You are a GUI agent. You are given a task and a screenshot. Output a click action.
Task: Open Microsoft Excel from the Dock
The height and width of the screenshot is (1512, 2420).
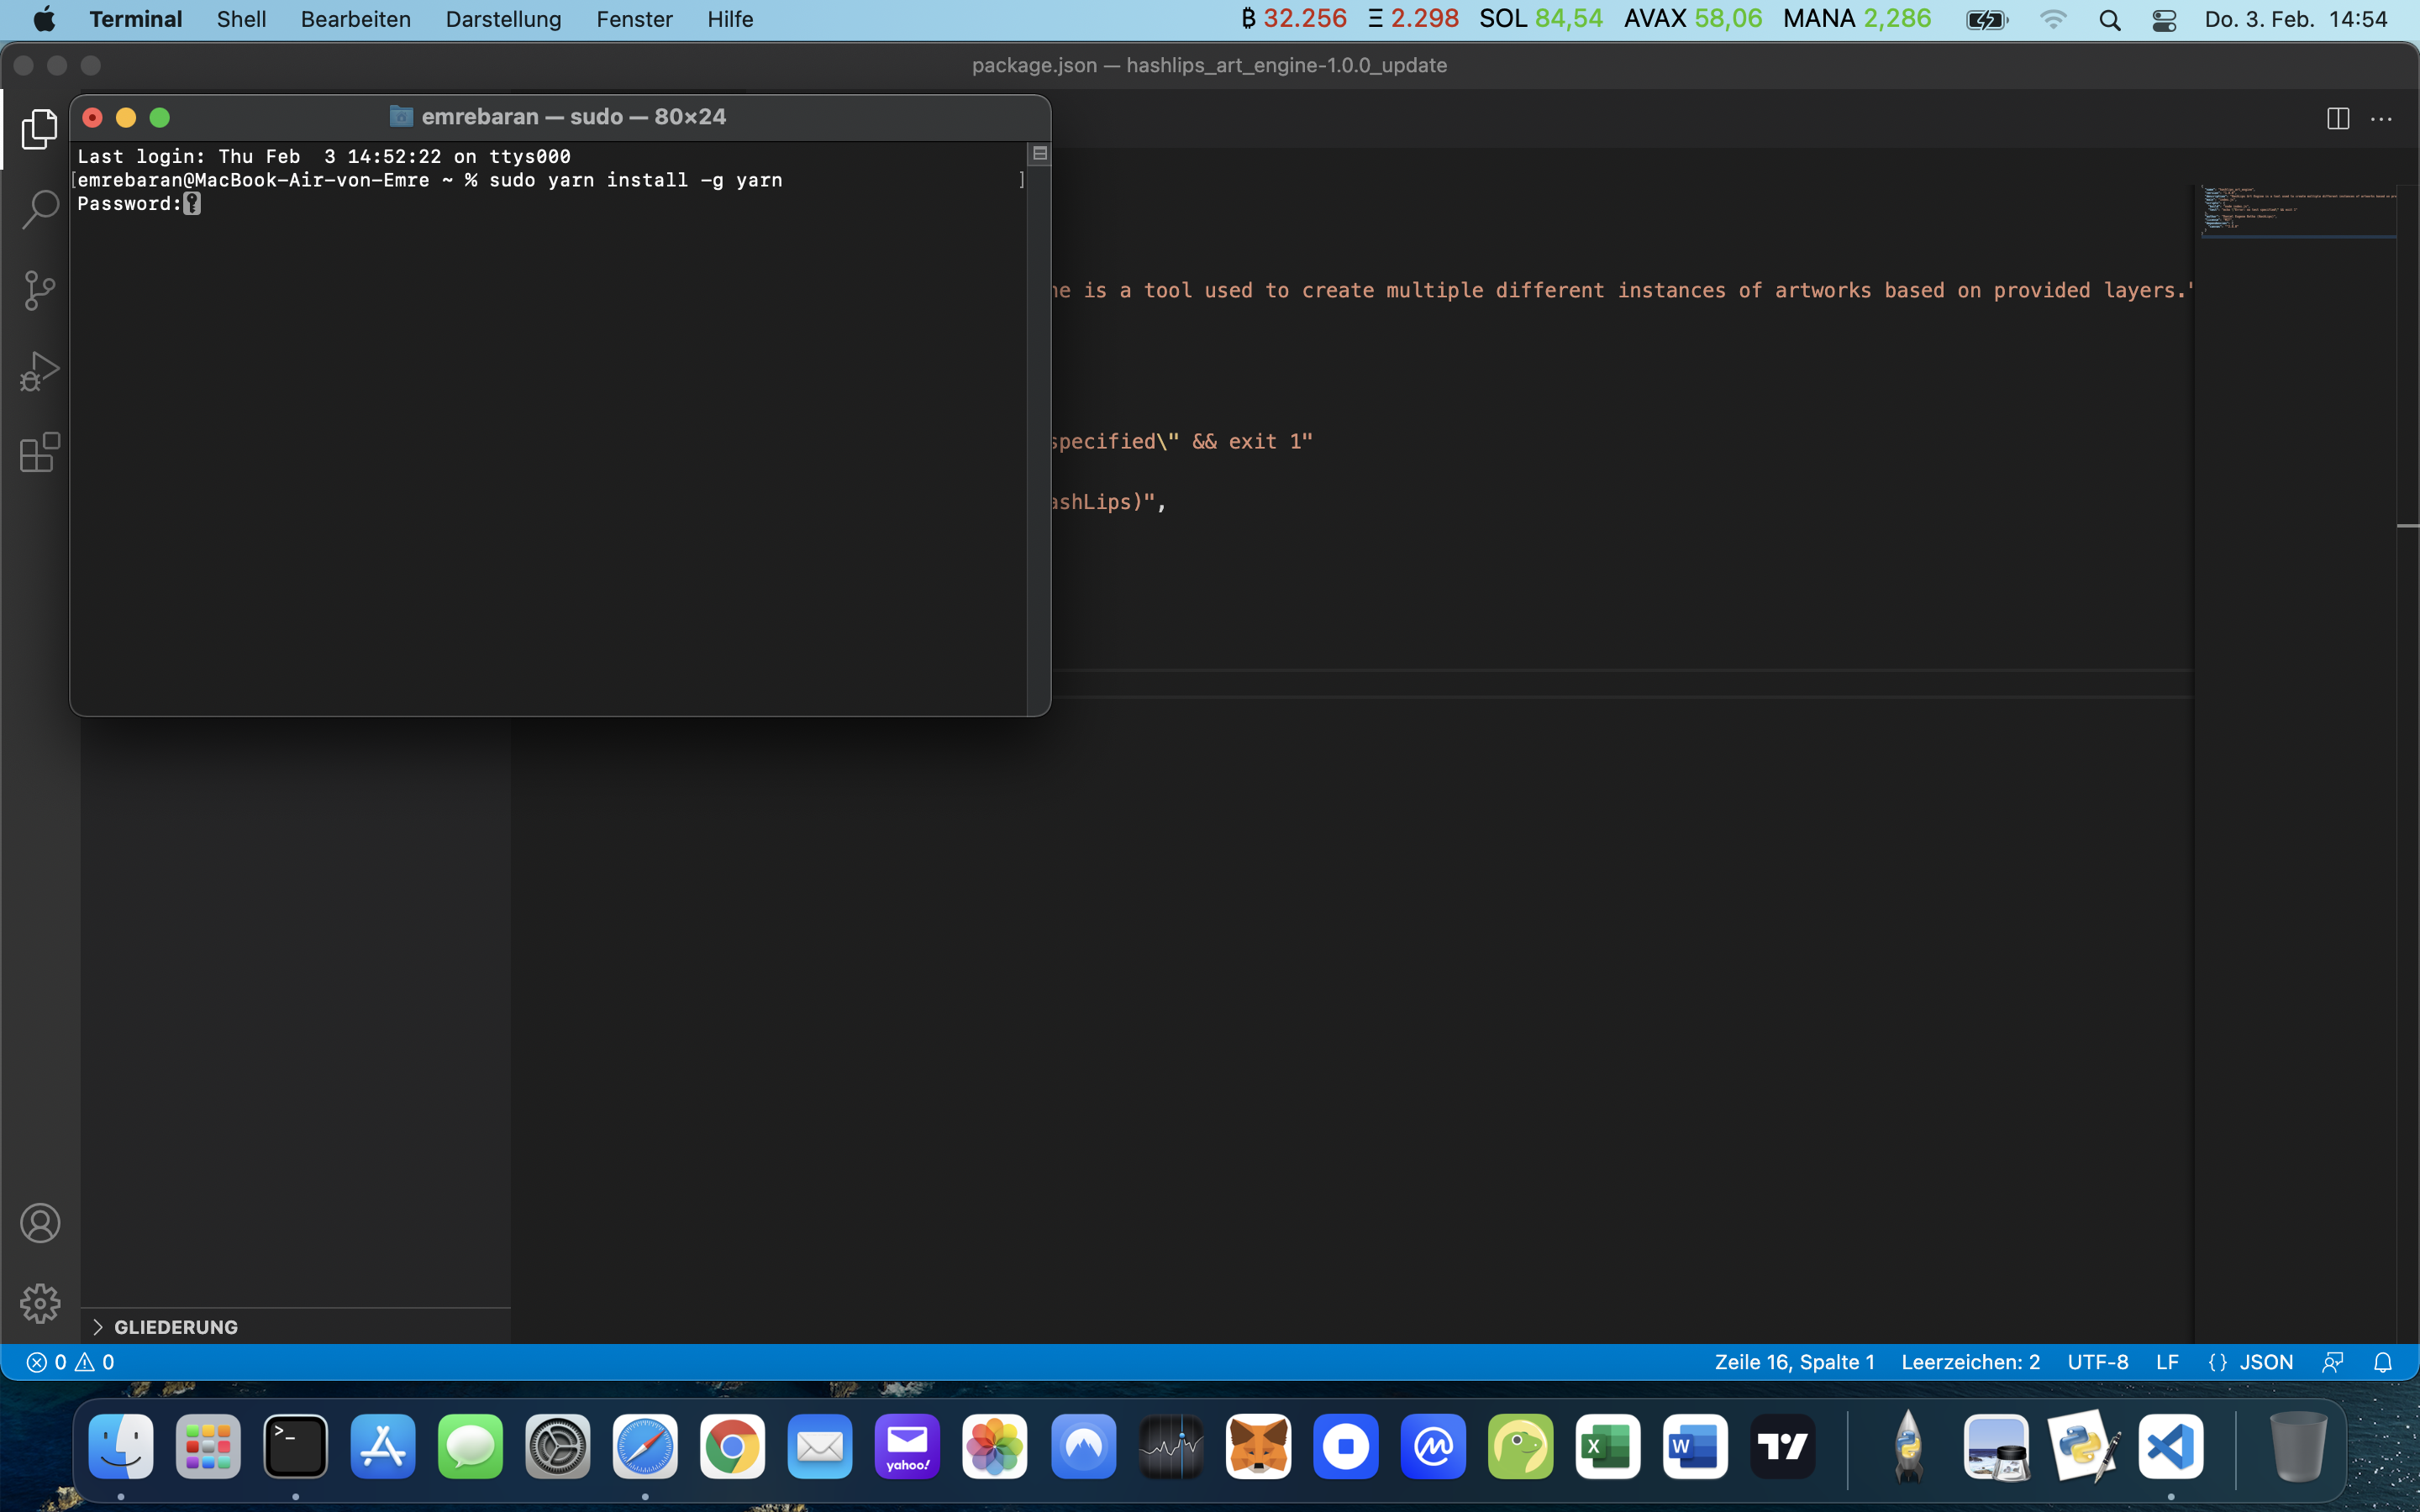pos(1608,1446)
